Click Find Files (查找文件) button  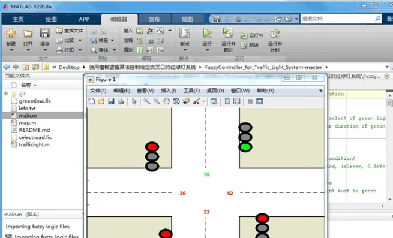[70, 31]
